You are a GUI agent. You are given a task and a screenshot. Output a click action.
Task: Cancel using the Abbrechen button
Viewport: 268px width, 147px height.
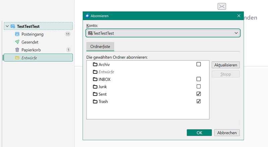pyautogui.click(x=227, y=133)
